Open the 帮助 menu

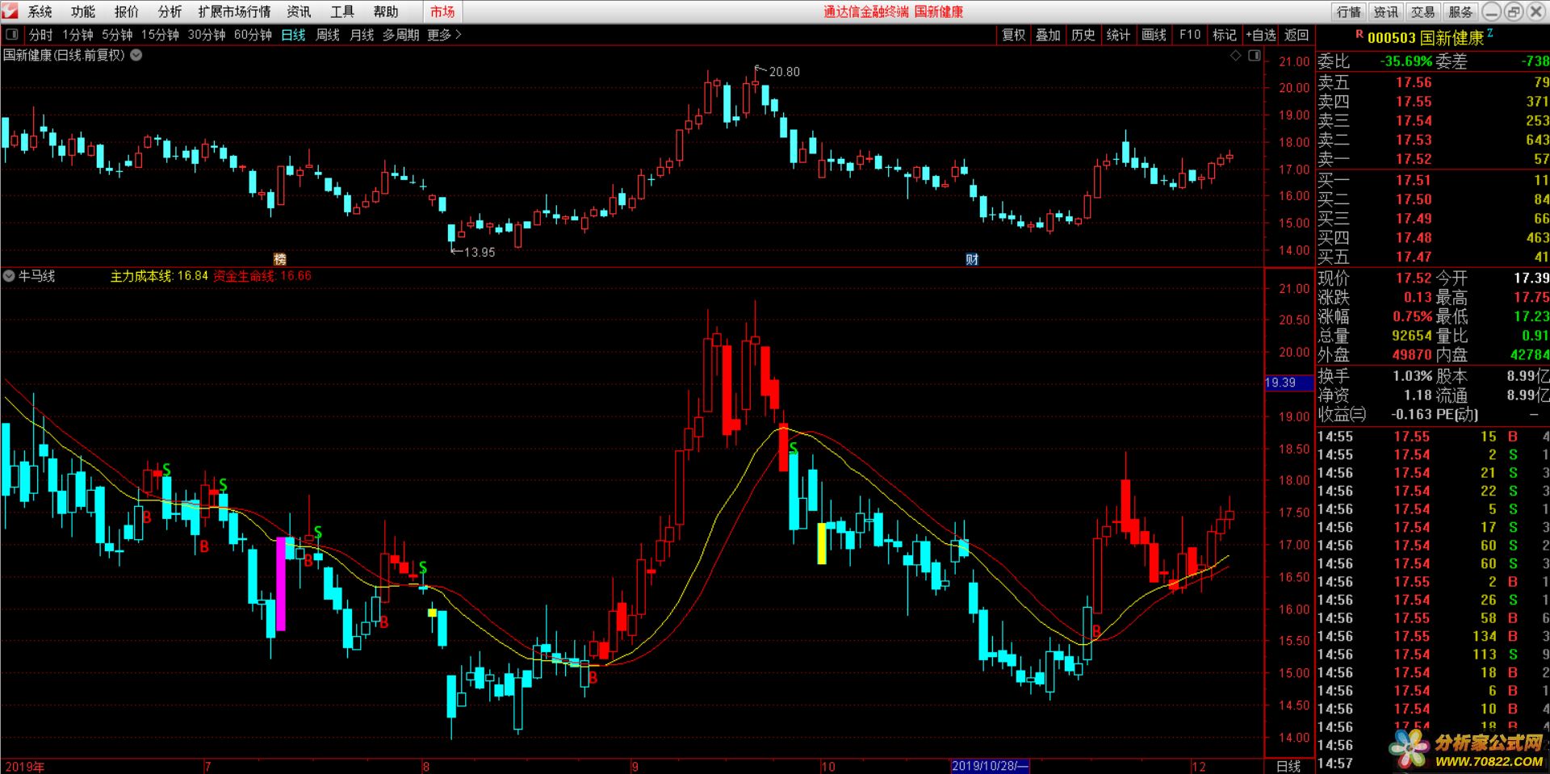[x=386, y=12]
